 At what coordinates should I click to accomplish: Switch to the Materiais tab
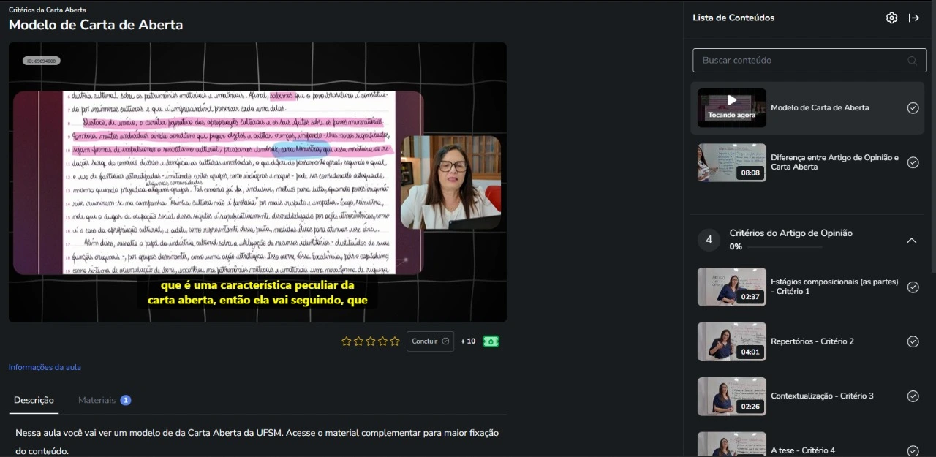pos(97,400)
